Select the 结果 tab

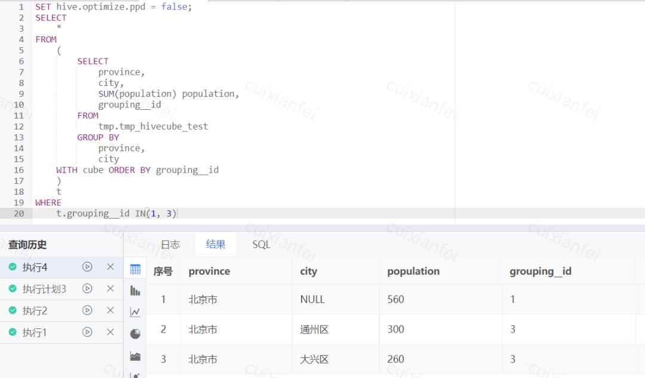[x=216, y=244]
